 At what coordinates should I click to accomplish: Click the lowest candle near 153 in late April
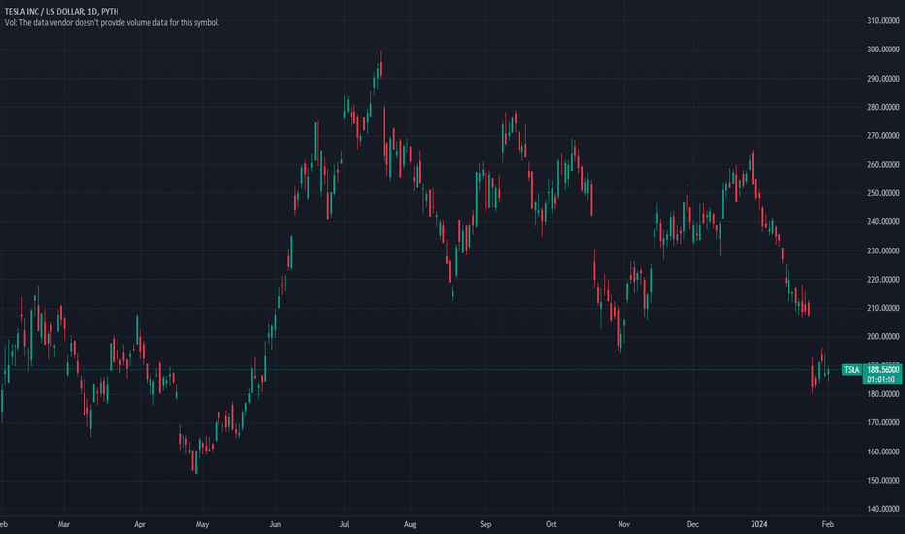pyautogui.click(x=196, y=462)
